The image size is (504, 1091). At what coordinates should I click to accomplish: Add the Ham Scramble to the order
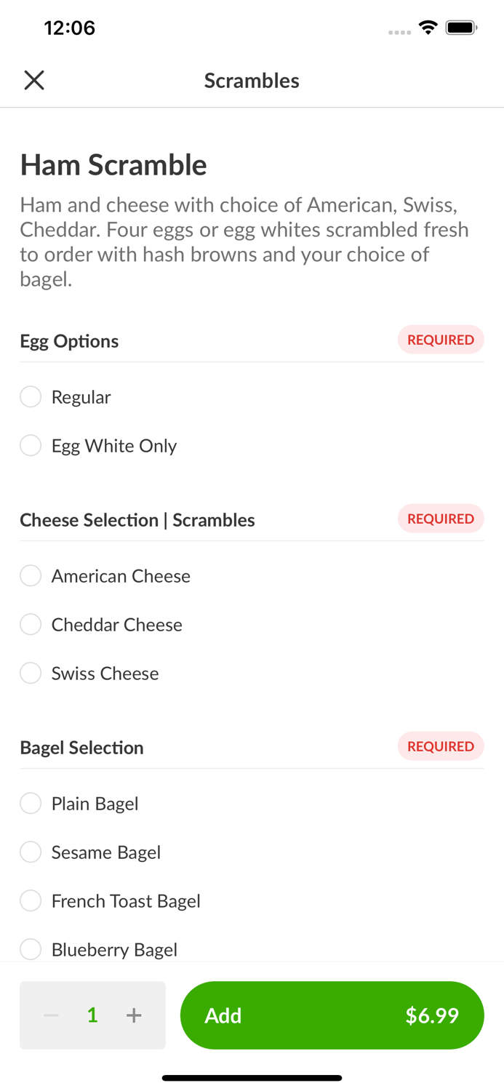click(332, 1015)
